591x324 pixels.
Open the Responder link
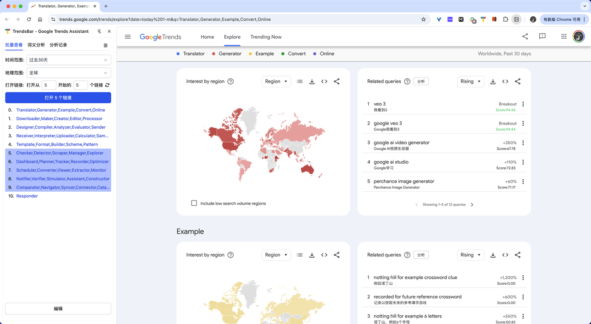[x=27, y=196]
